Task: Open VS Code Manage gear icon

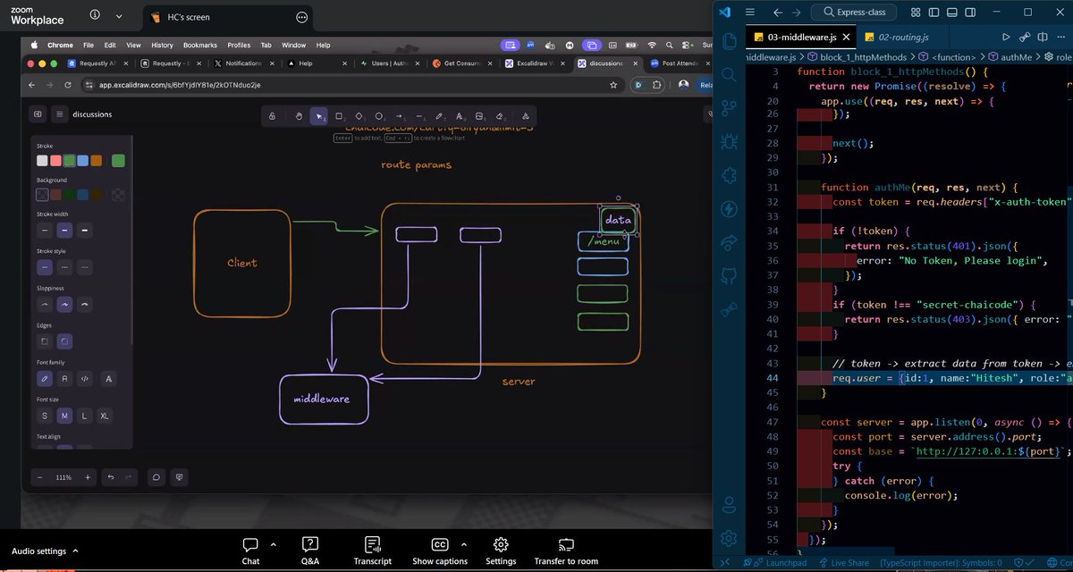Action: click(x=729, y=538)
